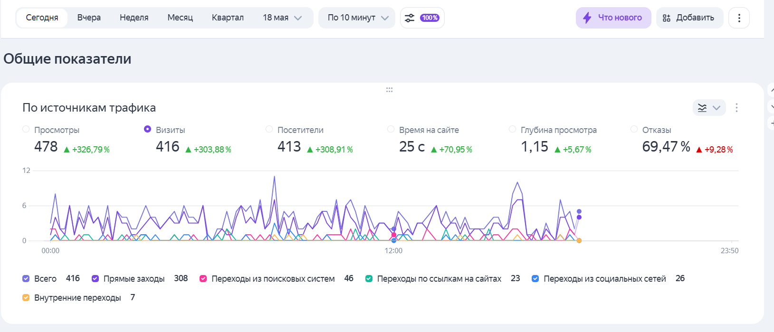Click the lightning bolt icon
The height and width of the screenshot is (332, 774).
tap(587, 18)
